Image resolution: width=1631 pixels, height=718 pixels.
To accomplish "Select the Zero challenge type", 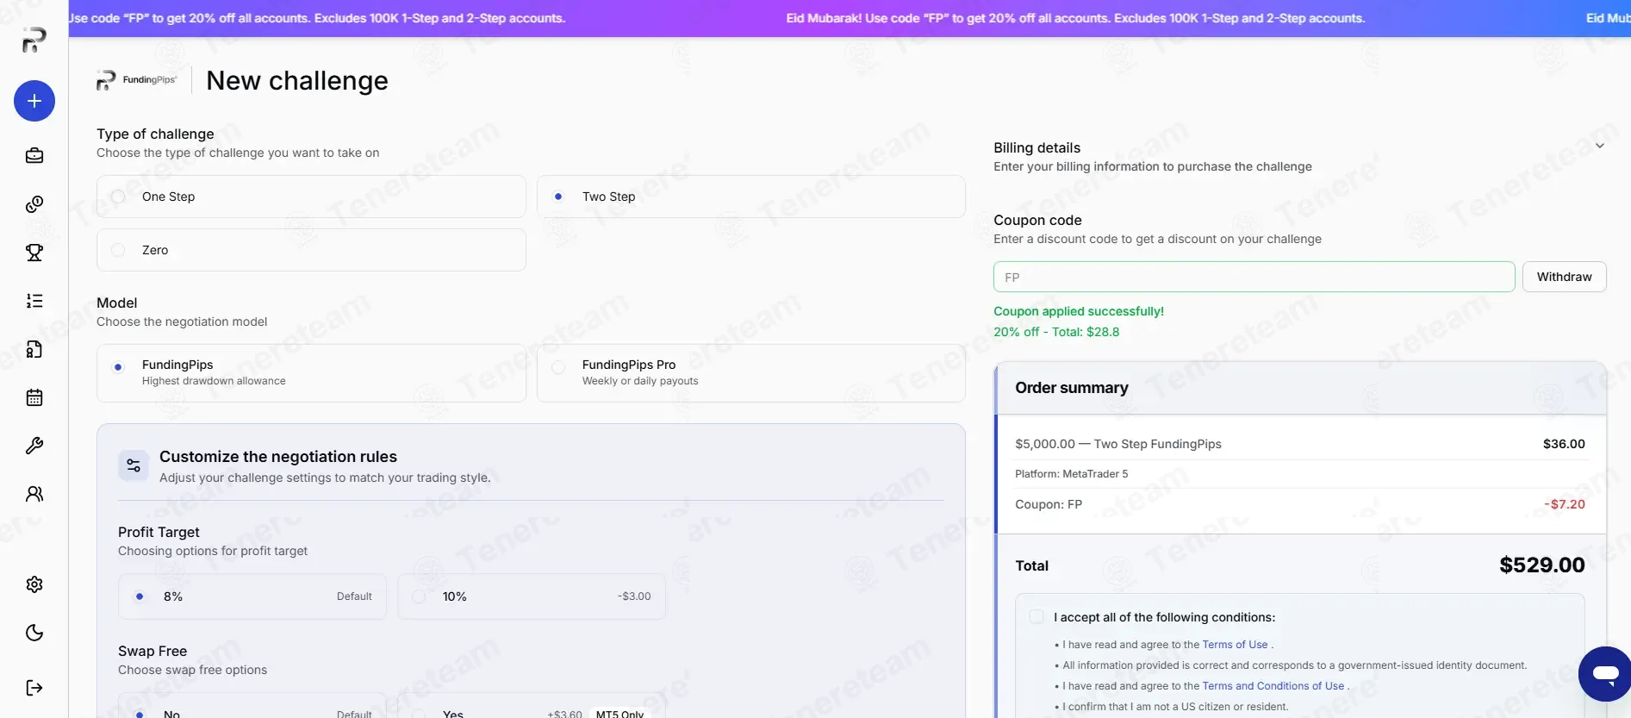I will (311, 250).
